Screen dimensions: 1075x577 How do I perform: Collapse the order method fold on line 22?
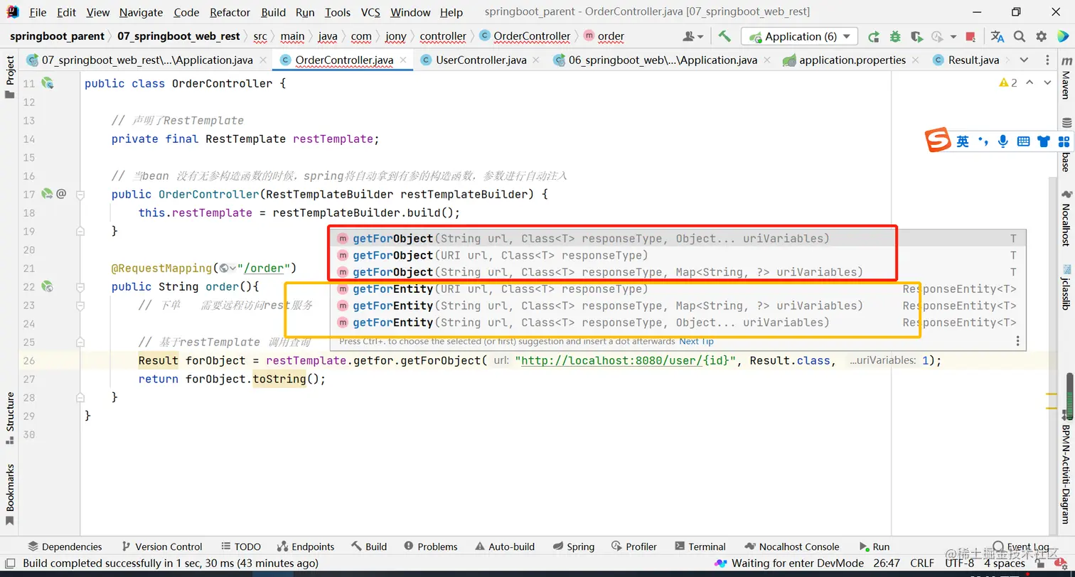[80, 286]
